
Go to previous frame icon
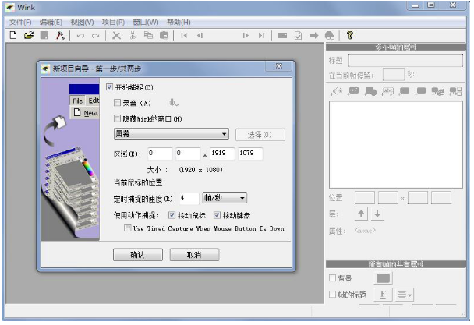(200, 36)
